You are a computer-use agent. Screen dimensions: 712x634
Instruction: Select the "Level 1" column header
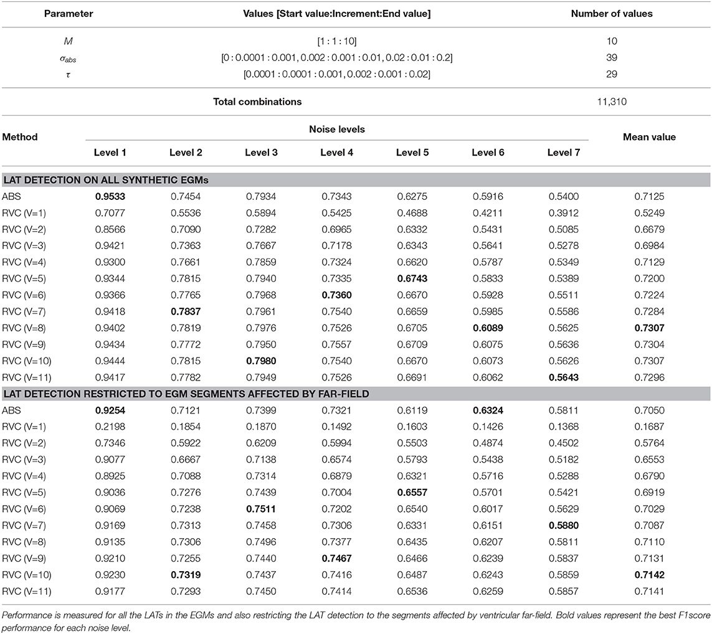110,153
